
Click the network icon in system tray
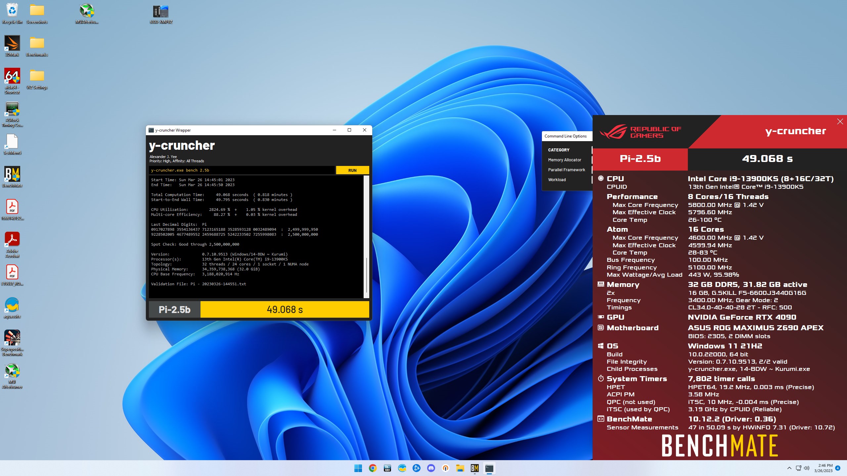pos(798,468)
